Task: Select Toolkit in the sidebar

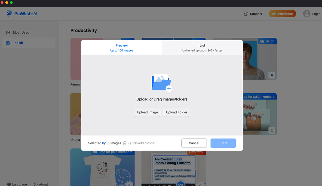Action: pyautogui.click(x=18, y=43)
